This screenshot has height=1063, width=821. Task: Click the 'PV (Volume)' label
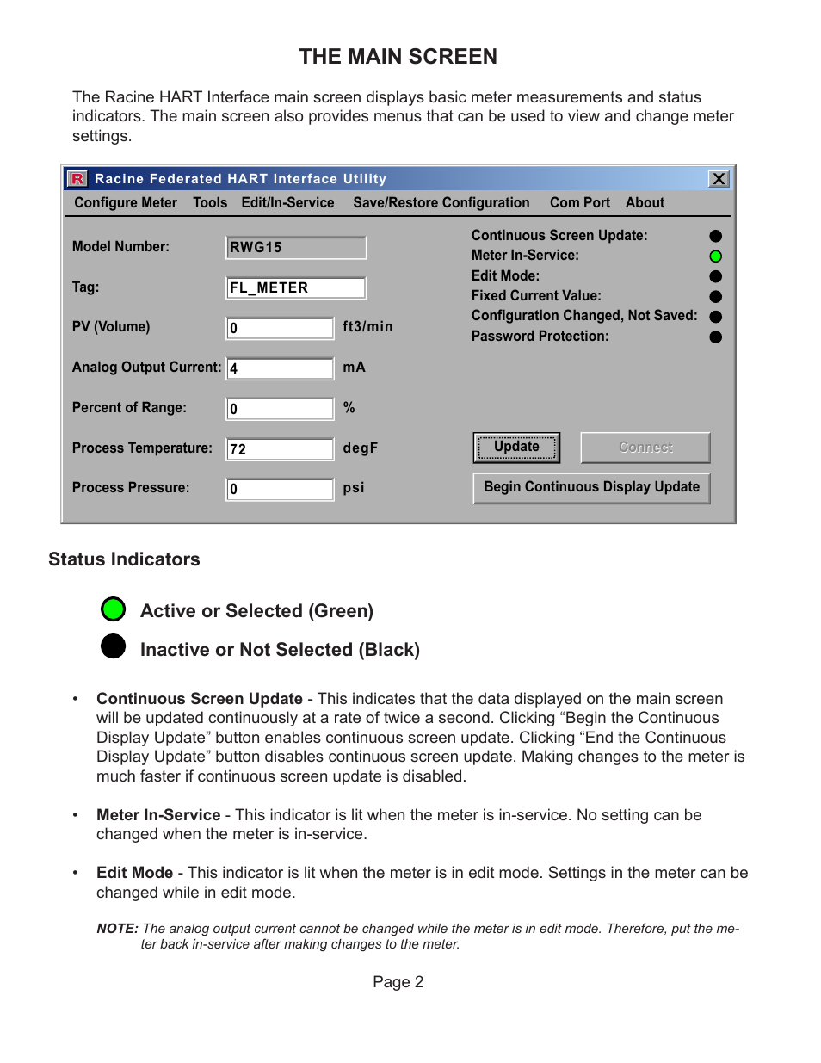(111, 327)
